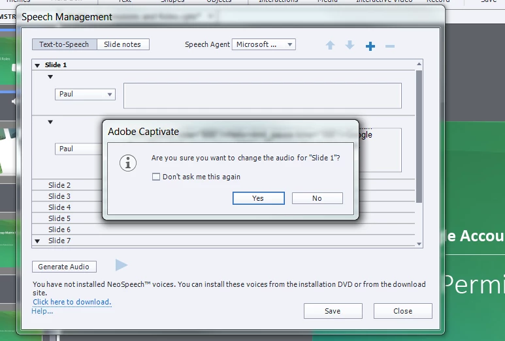Collapse the Slide 7 section
This screenshot has height=341, width=505.
coord(37,241)
